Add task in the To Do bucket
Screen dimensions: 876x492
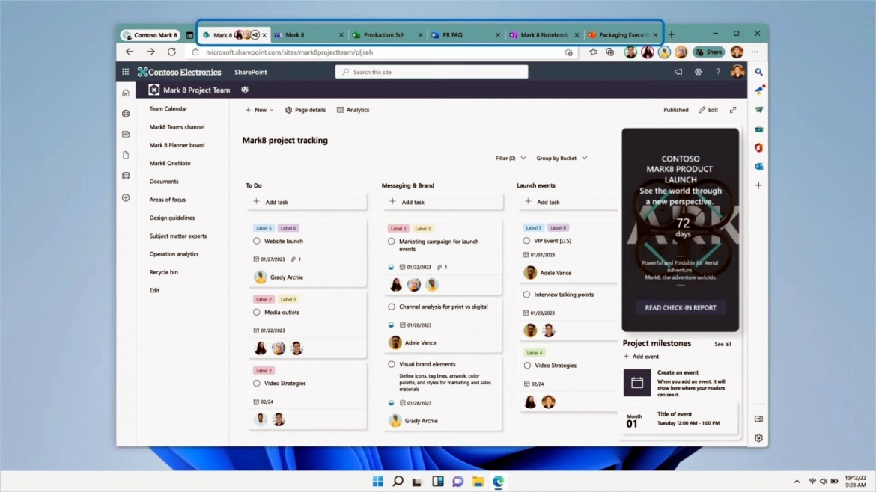(x=307, y=202)
